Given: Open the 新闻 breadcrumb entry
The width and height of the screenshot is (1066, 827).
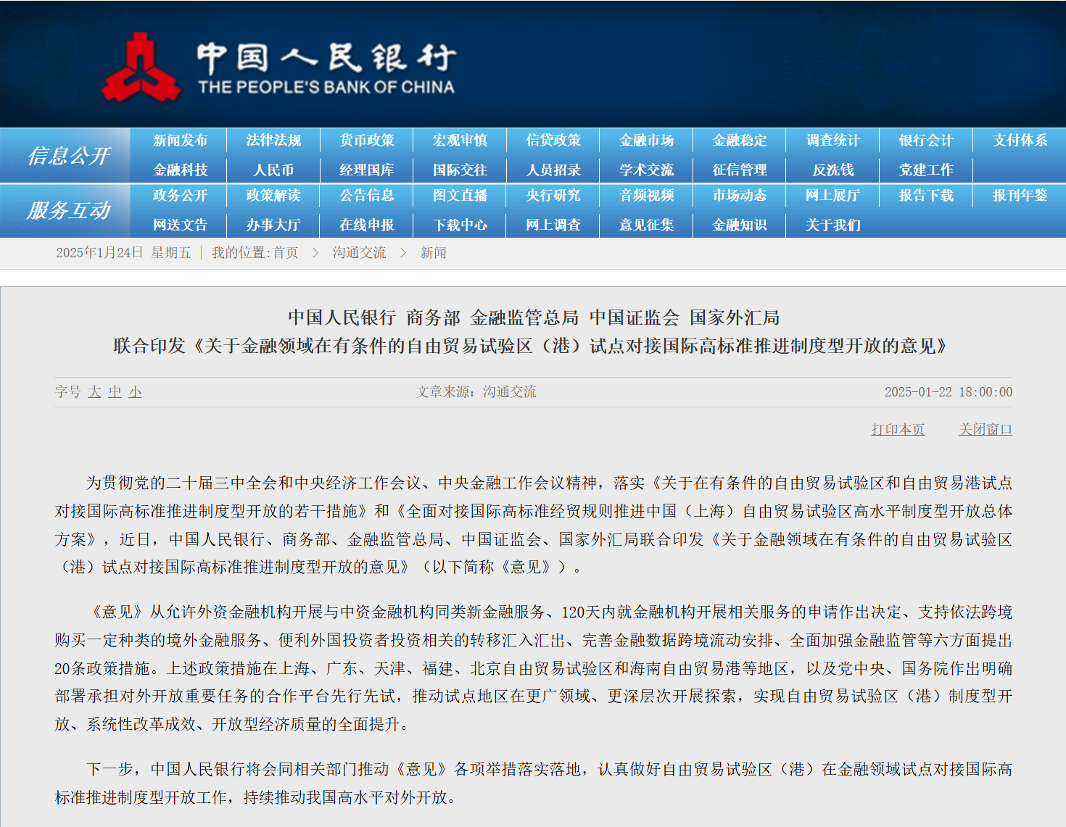Looking at the screenshot, I should point(431,252).
